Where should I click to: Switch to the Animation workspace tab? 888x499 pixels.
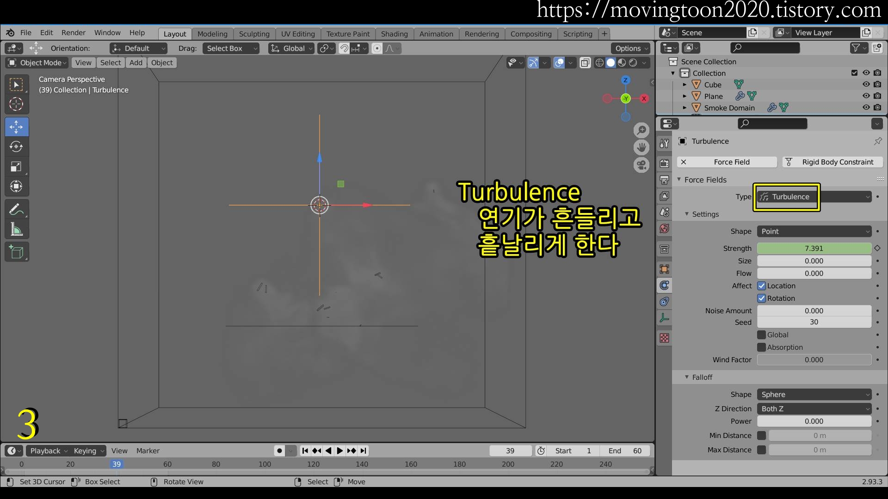(436, 34)
